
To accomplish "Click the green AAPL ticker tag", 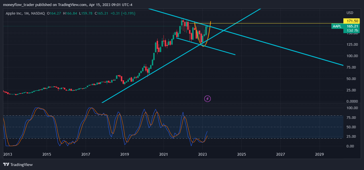I will tap(337, 26).
